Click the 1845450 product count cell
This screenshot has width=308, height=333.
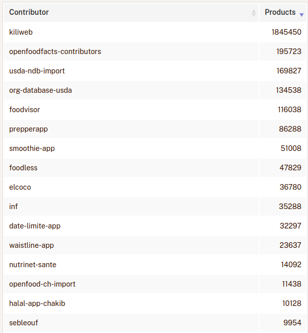[286, 32]
